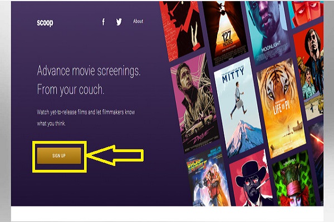Open the Mad Hatter green poster
This screenshot has height=222, width=334.
coord(295,179)
